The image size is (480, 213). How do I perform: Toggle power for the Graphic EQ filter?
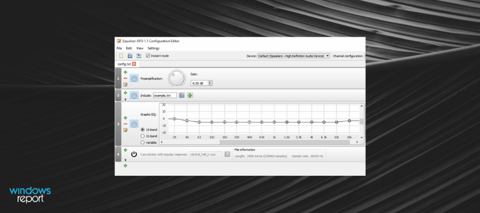(134, 124)
